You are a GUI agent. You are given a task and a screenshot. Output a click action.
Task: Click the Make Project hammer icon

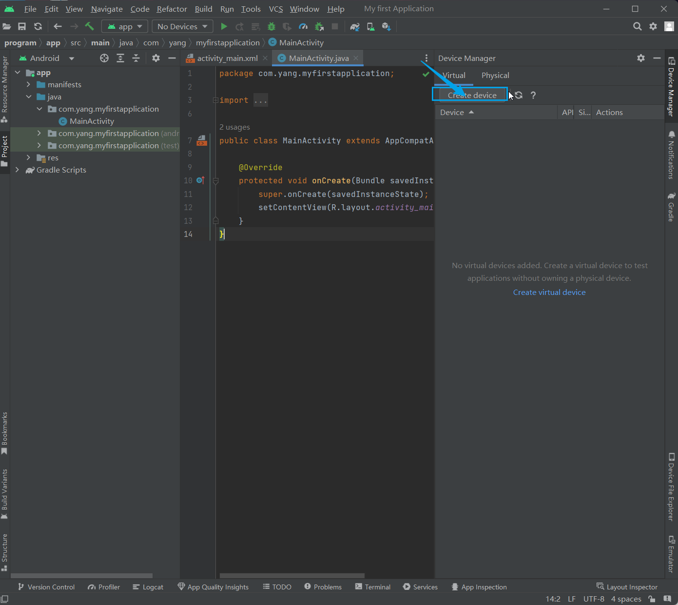coord(89,26)
